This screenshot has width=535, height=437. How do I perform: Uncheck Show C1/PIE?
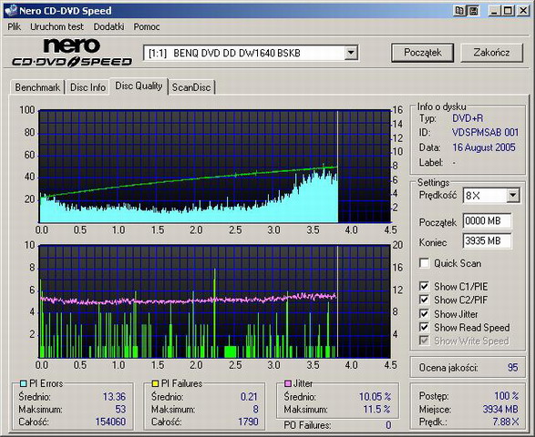424,287
